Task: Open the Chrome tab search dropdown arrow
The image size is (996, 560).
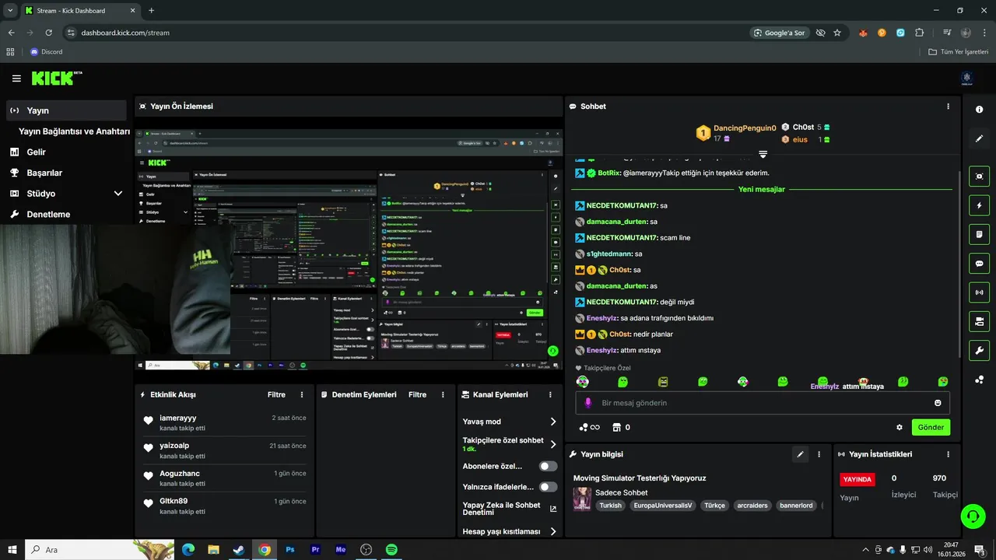Action: (x=10, y=10)
